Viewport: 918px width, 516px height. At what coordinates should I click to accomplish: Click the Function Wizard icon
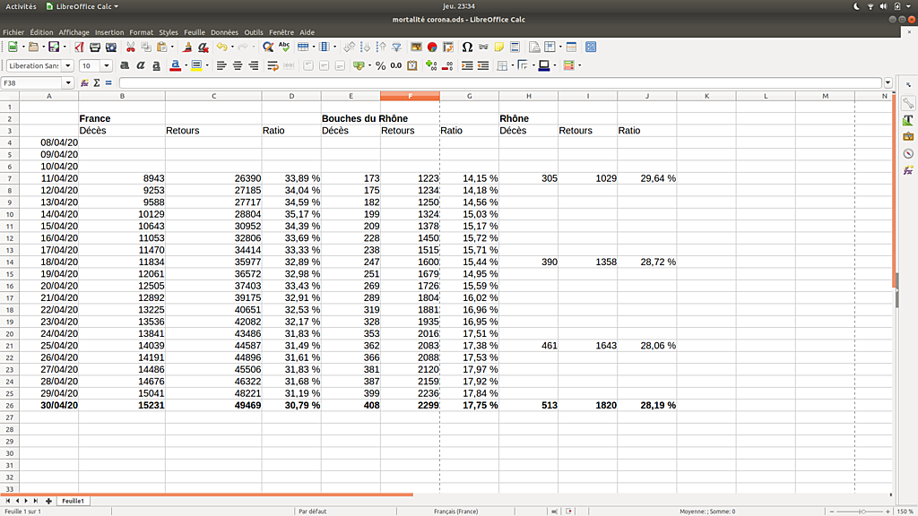[85, 83]
